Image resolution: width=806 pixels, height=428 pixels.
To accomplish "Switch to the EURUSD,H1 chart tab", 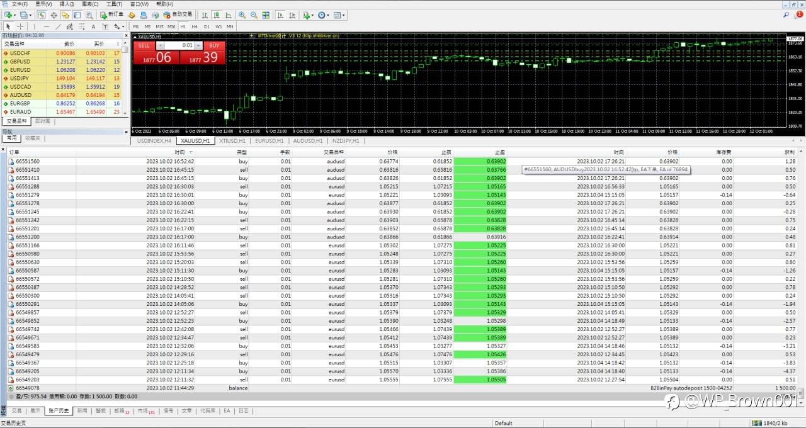I will point(269,141).
